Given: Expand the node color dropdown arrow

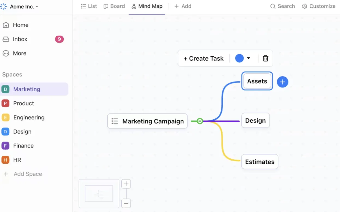Looking at the screenshot, I should pos(248,58).
